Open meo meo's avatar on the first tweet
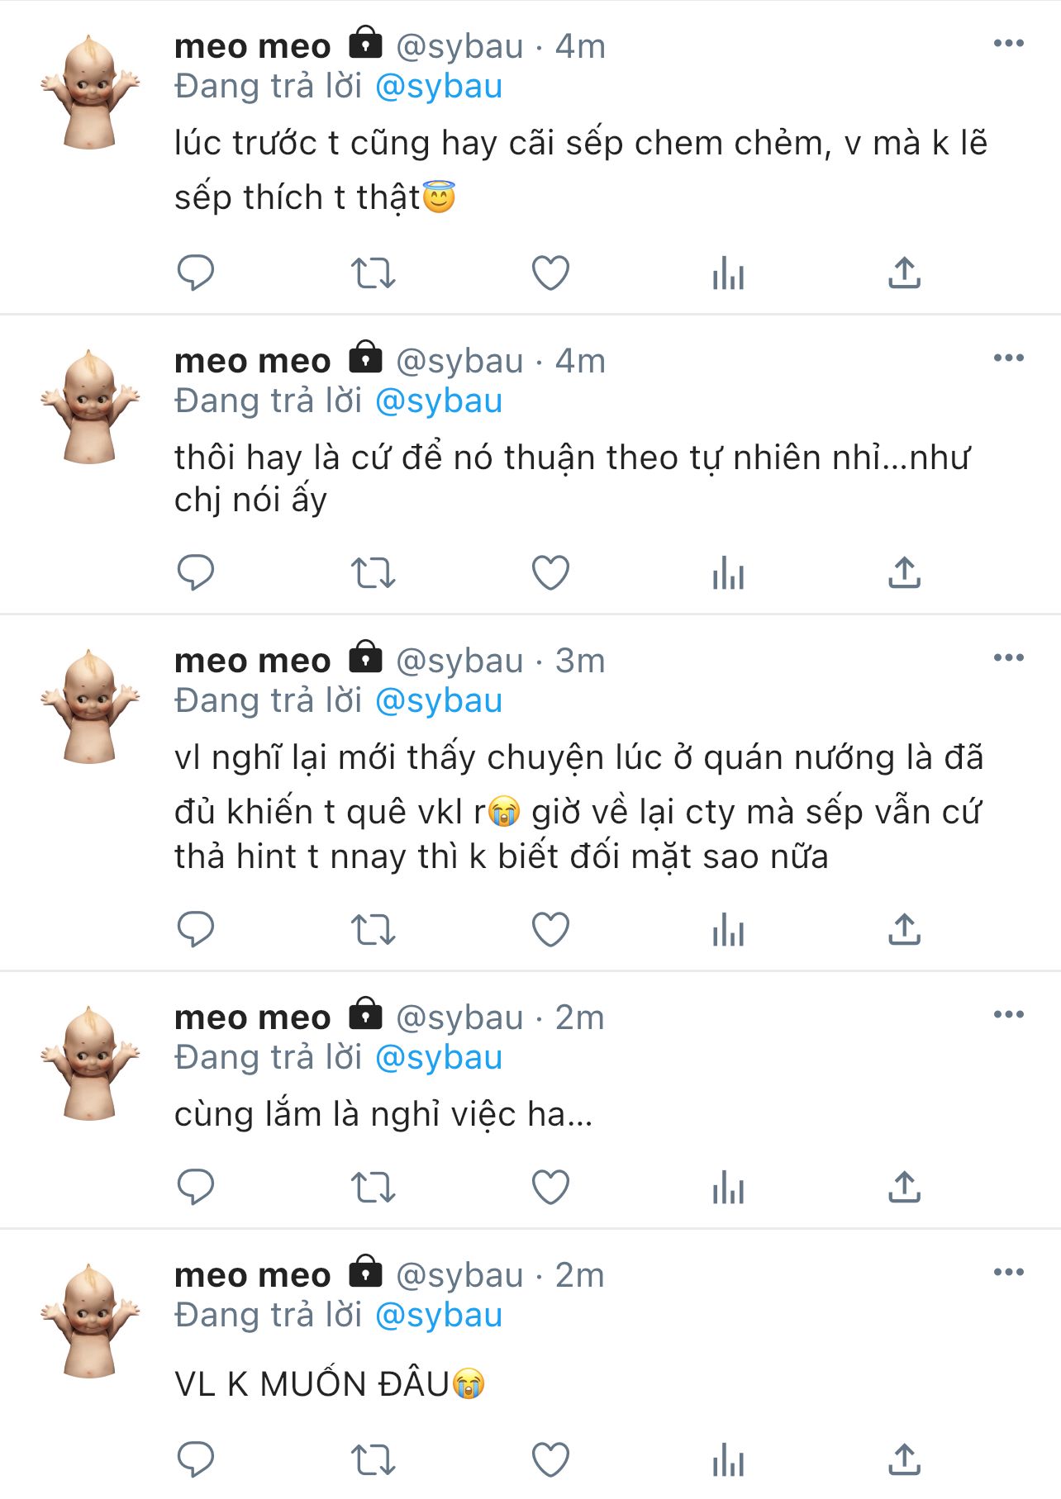This screenshot has width=1061, height=1499. pyautogui.click(x=90, y=93)
